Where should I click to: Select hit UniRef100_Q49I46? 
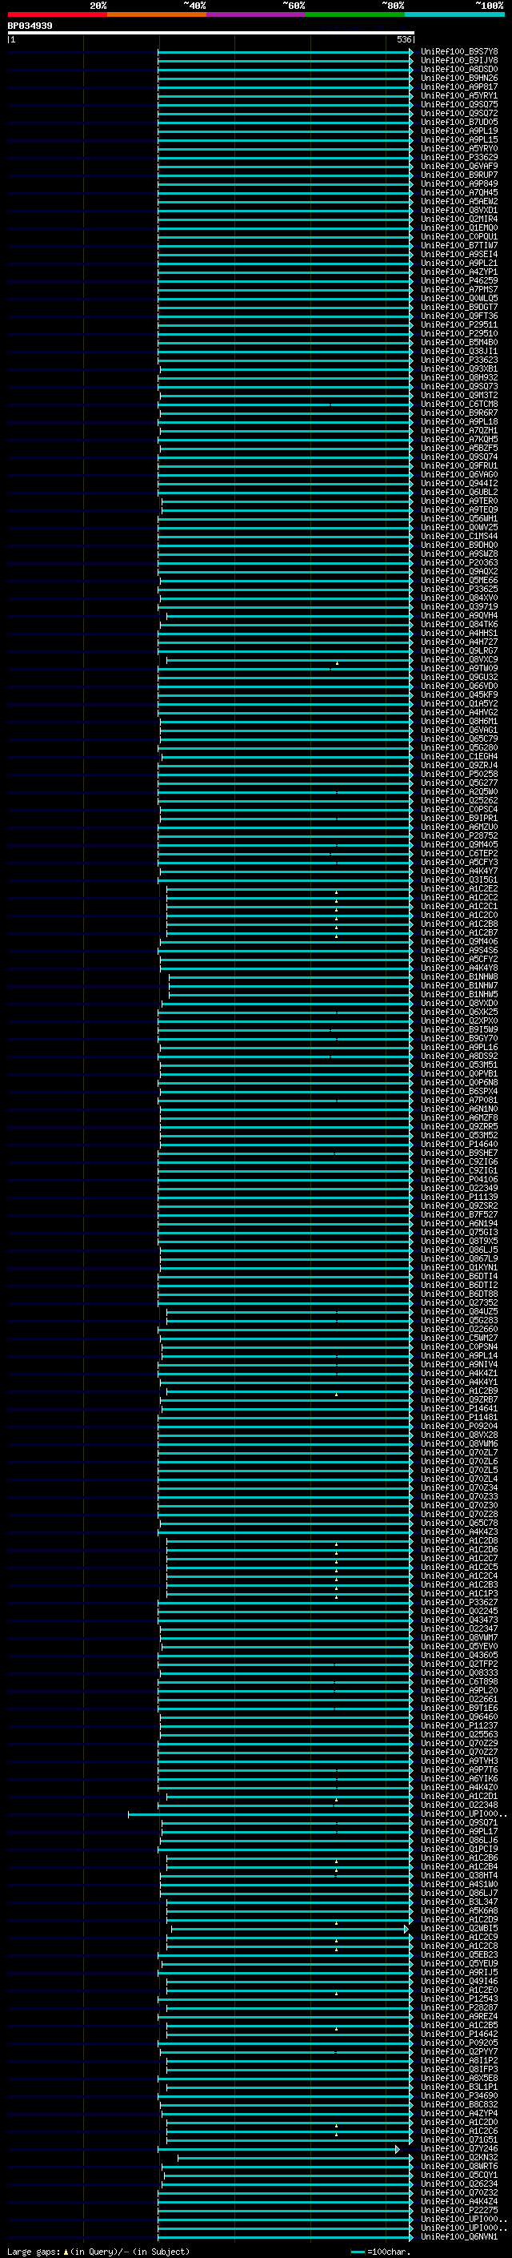(x=459, y=1981)
